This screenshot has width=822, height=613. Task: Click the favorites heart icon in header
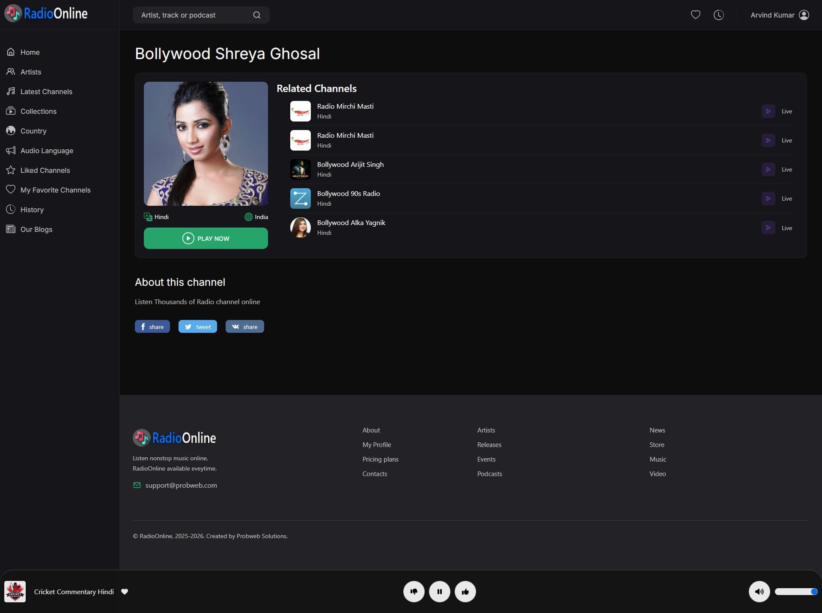(695, 15)
